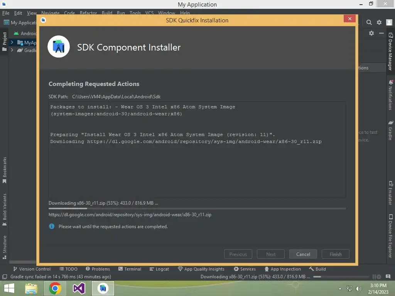Click the Gradle sync failed status message
395x296 pixels.
coord(61,277)
